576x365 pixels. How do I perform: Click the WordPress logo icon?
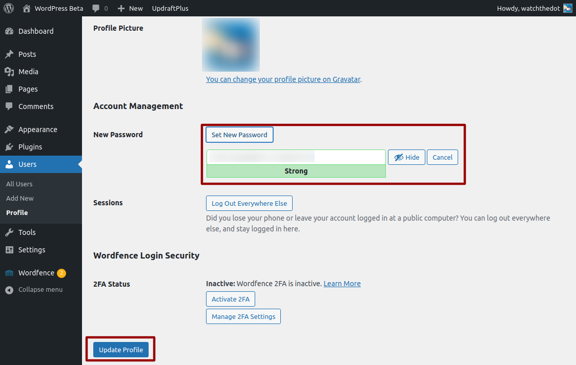tap(9, 8)
